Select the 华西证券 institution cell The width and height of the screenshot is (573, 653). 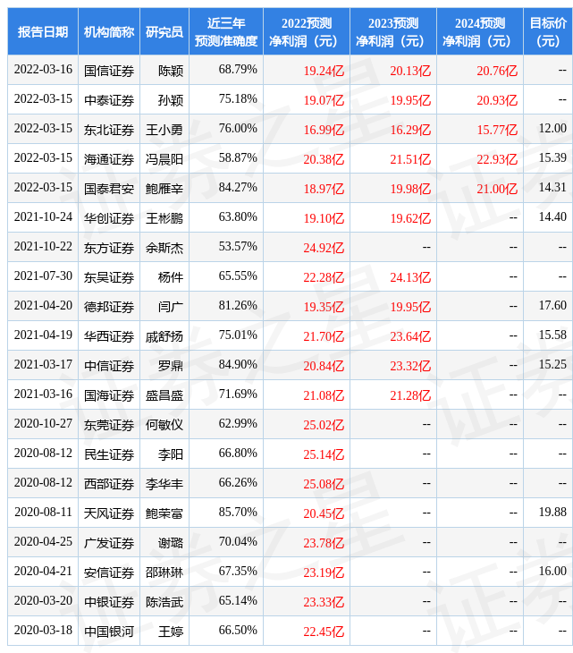pos(109,336)
